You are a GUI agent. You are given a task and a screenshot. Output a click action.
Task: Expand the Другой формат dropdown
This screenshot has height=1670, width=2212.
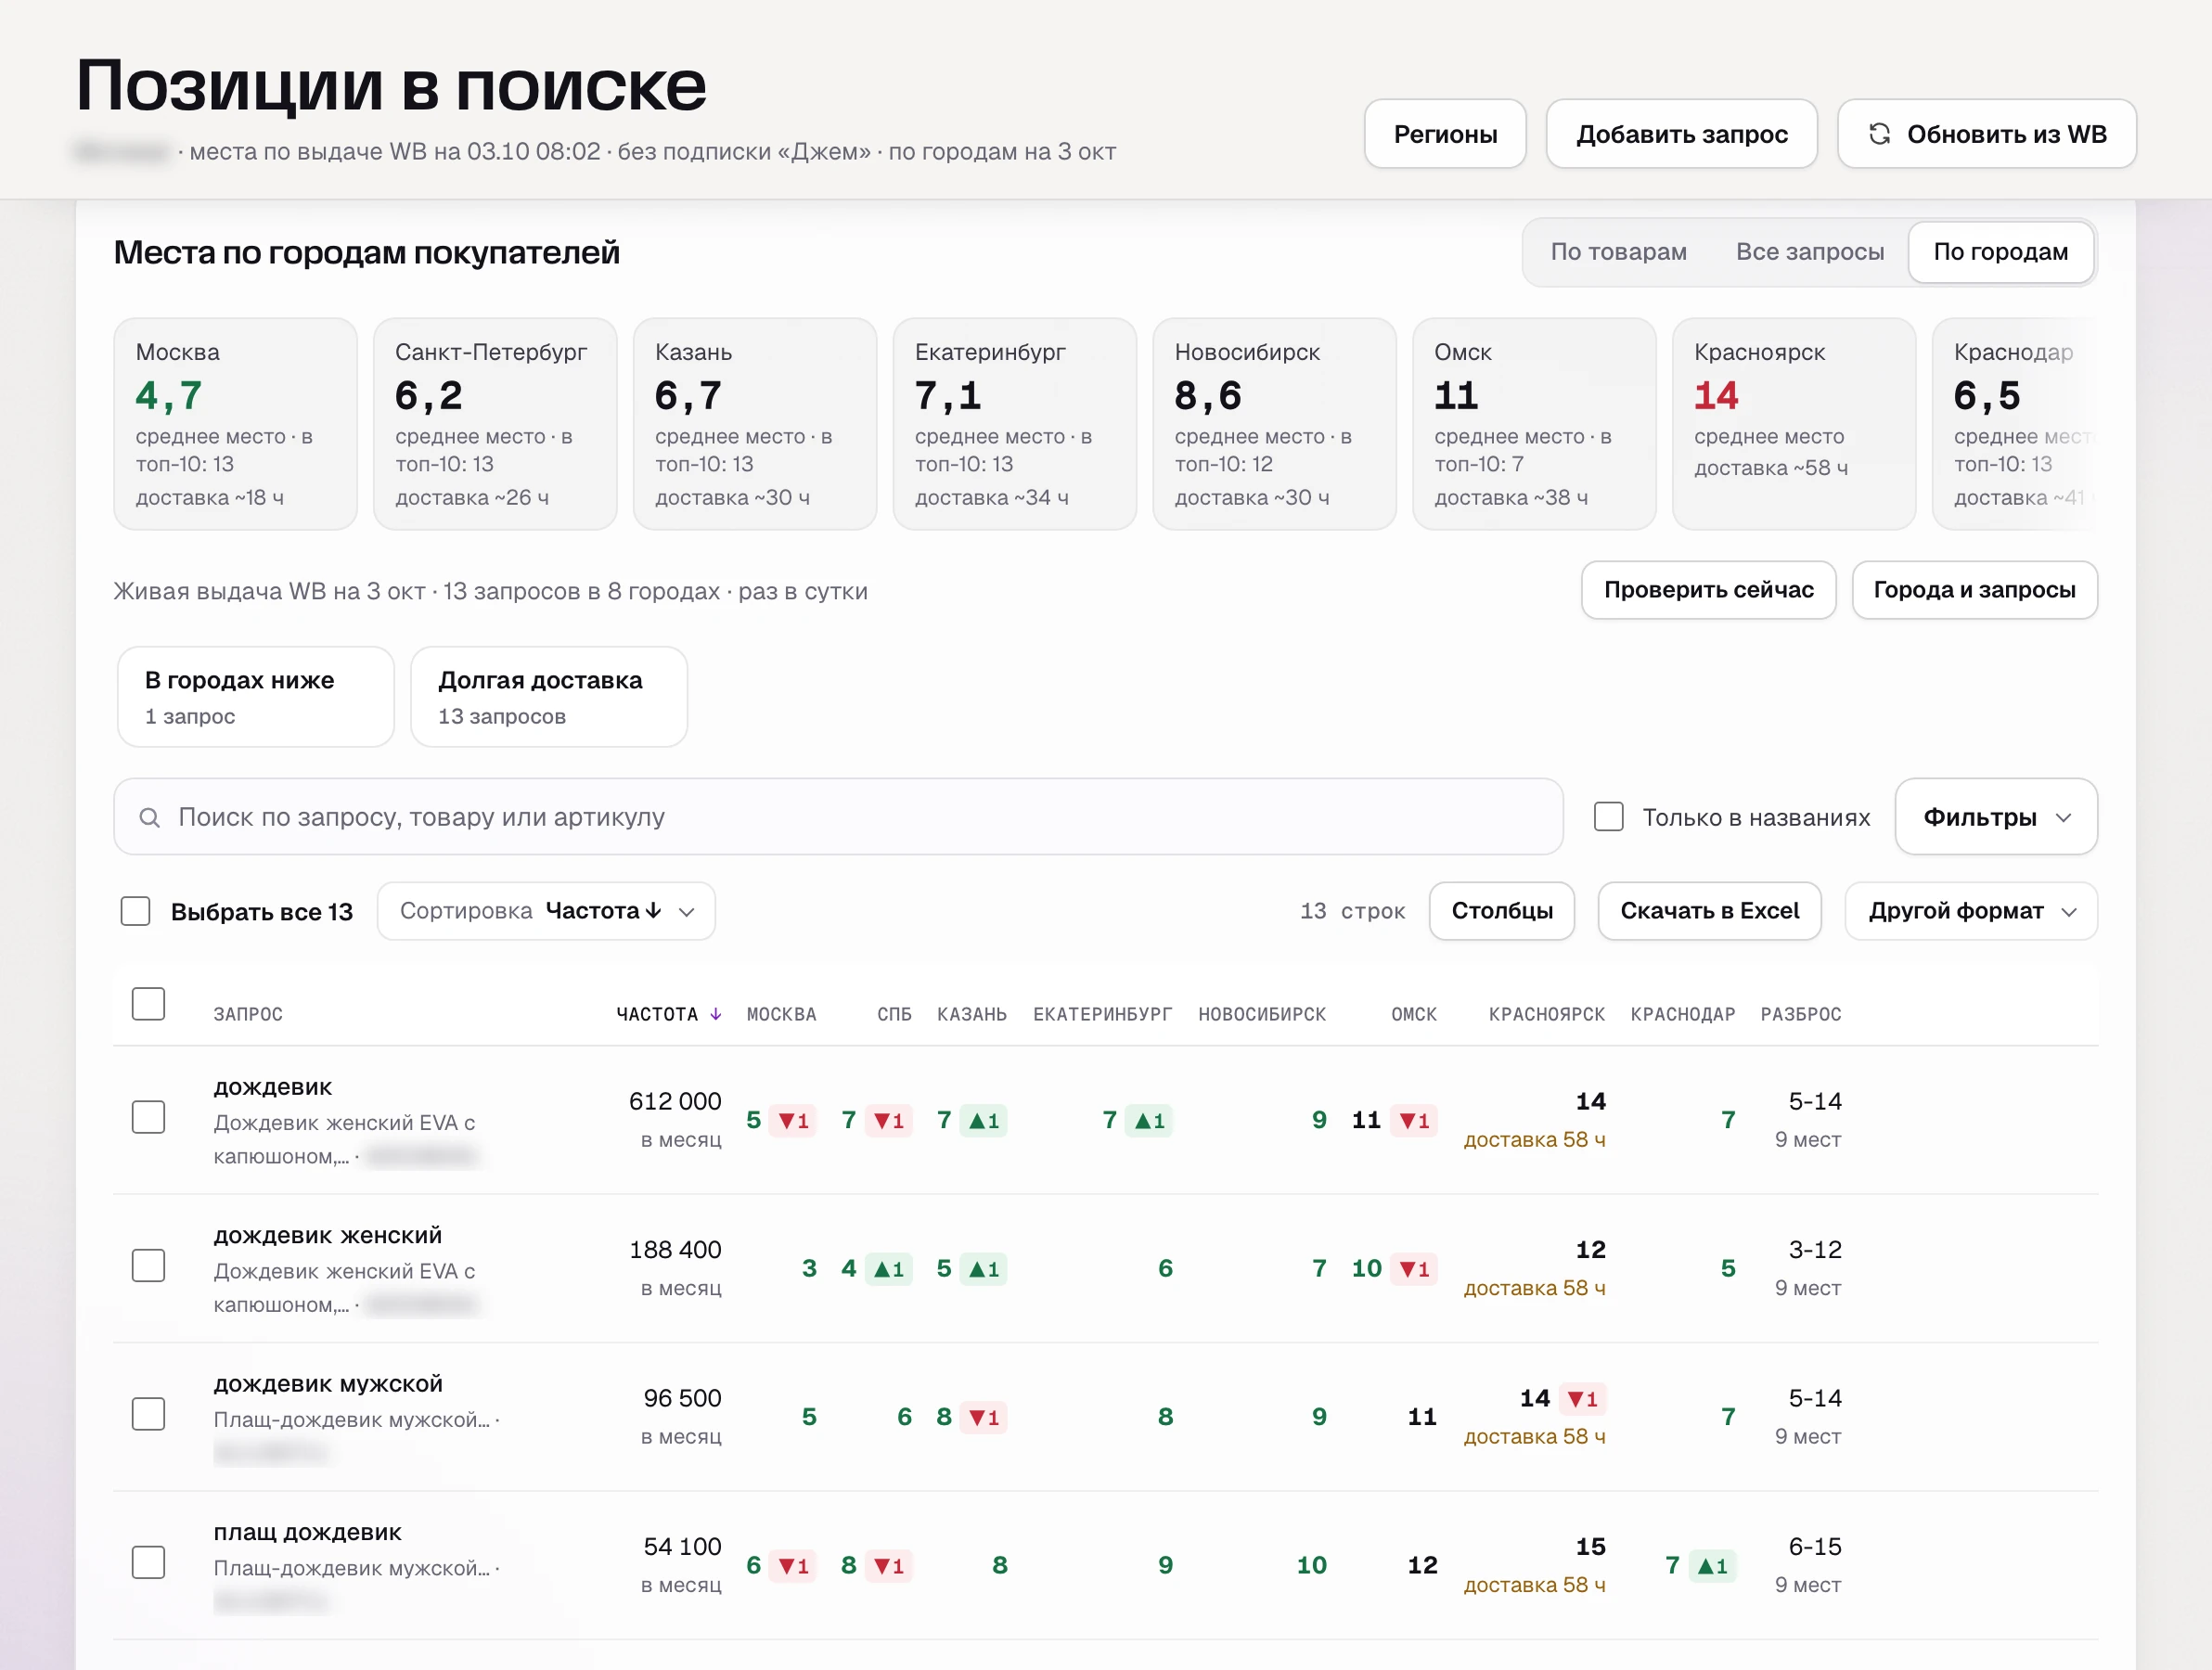pyautogui.click(x=1970, y=911)
